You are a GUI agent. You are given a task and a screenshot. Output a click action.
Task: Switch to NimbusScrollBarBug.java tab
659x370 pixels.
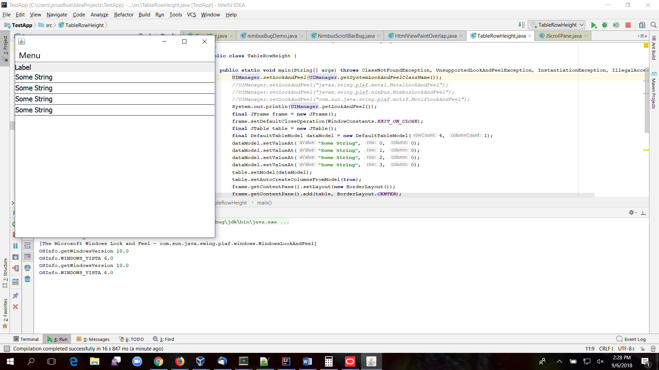[346, 36]
